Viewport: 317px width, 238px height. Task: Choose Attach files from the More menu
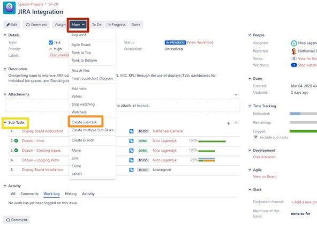(x=80, y=71)
